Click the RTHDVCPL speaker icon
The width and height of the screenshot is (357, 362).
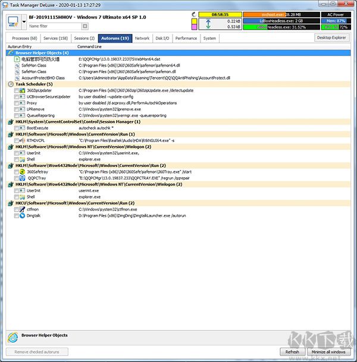click(x=22, y=141)
